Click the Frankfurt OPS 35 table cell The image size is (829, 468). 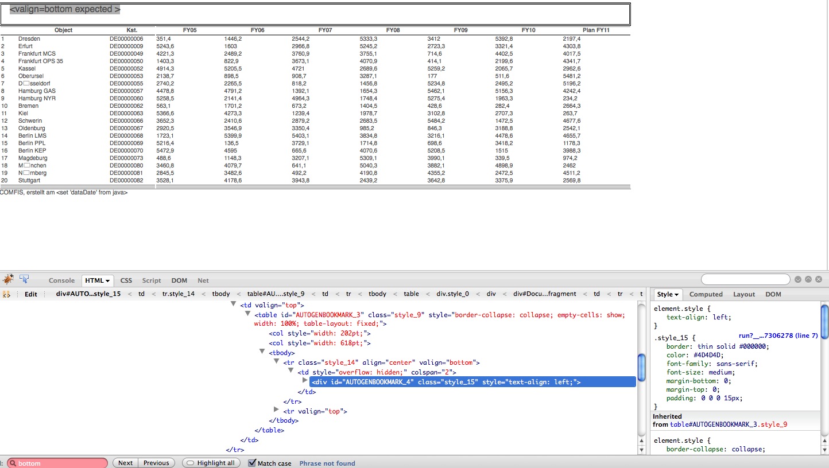pyautogui.click(x=41, y=61)
